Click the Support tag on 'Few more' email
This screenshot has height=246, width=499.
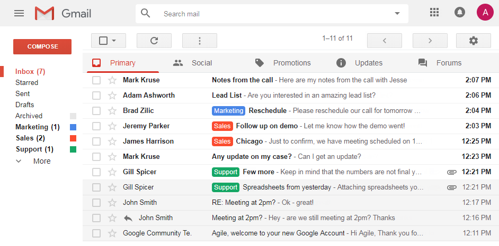[x=226, y=172]
